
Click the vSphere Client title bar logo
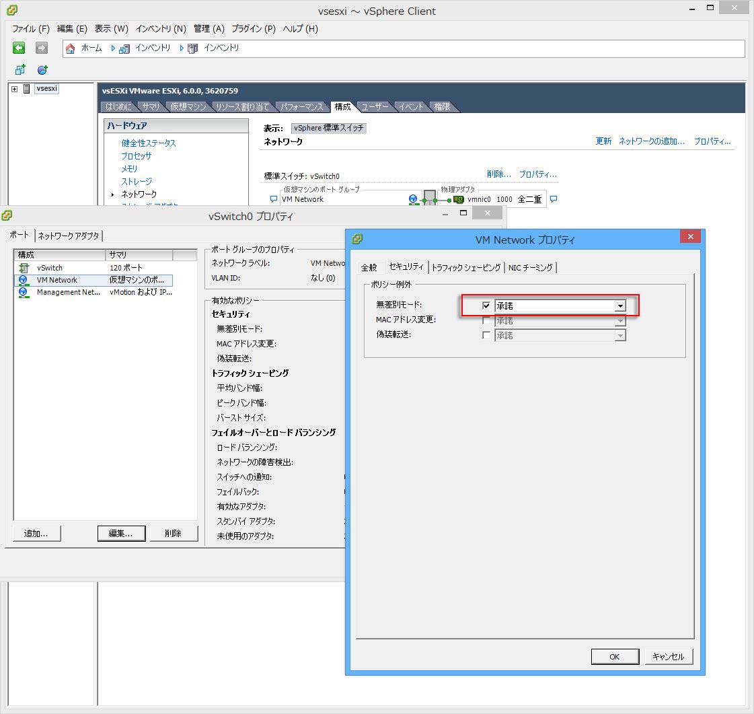pos(13,10)
